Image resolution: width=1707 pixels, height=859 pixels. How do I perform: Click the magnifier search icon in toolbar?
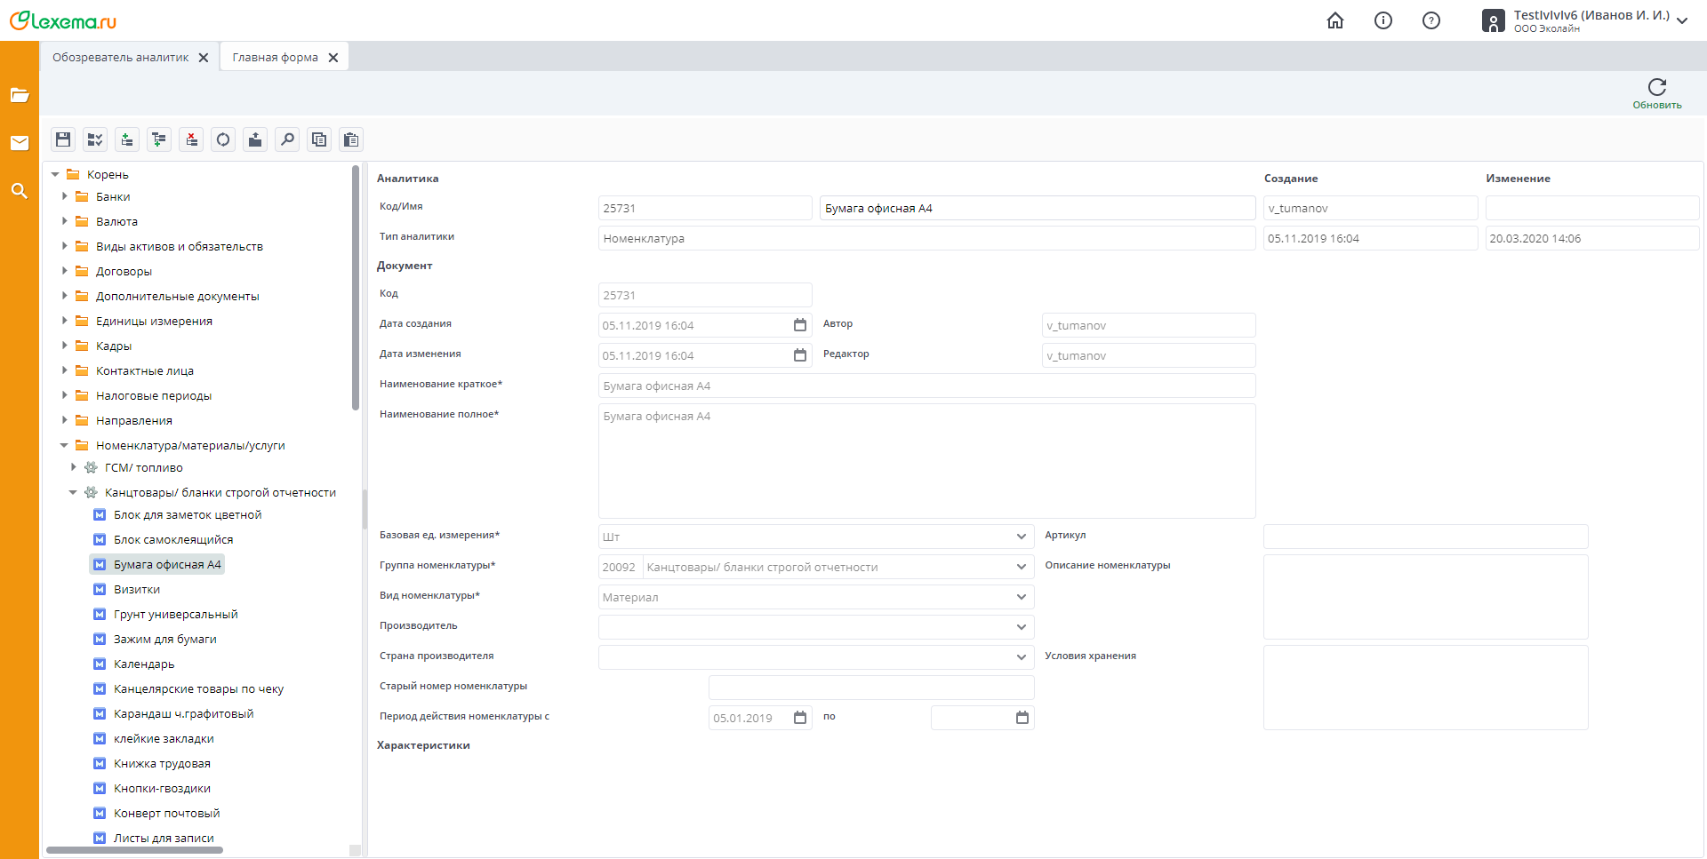pos(287,139)
